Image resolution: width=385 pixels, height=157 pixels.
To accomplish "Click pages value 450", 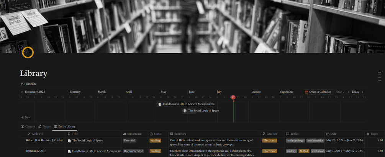I will (x=380, y=141).
